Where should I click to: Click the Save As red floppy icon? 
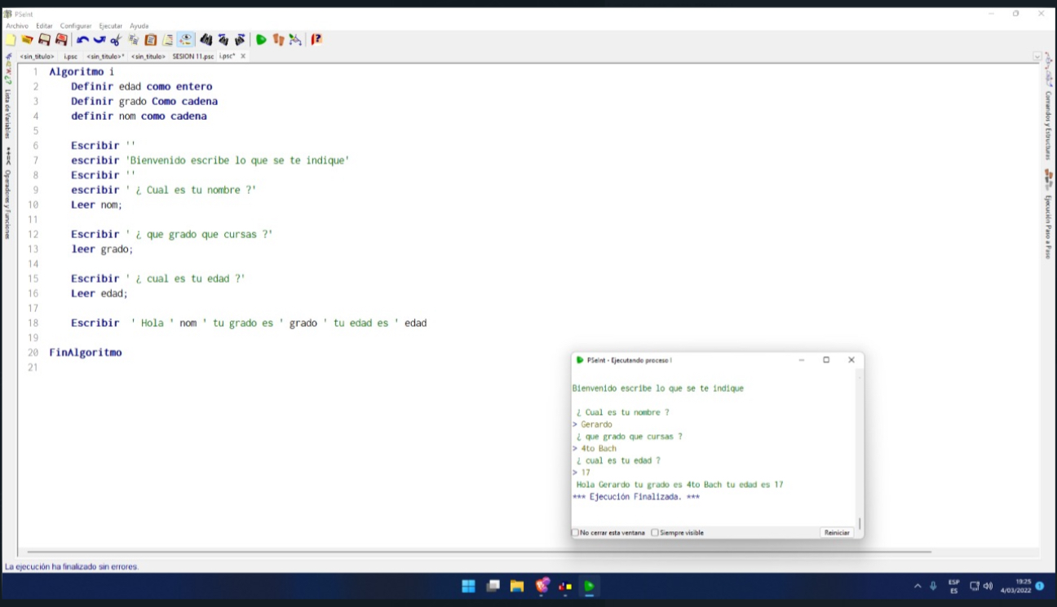click(x=61, y=39)
